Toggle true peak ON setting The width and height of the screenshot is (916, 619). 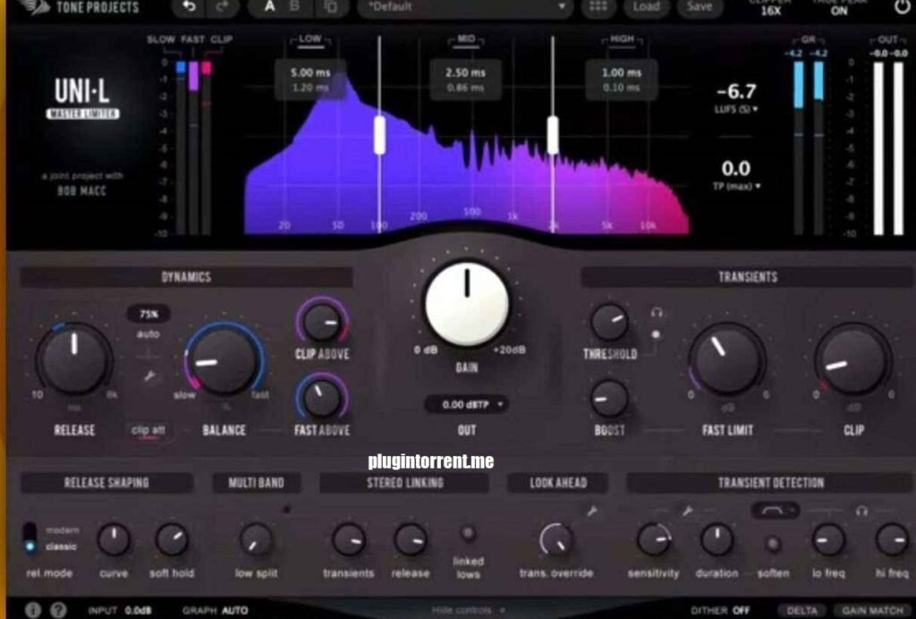(x=839, y=11)
